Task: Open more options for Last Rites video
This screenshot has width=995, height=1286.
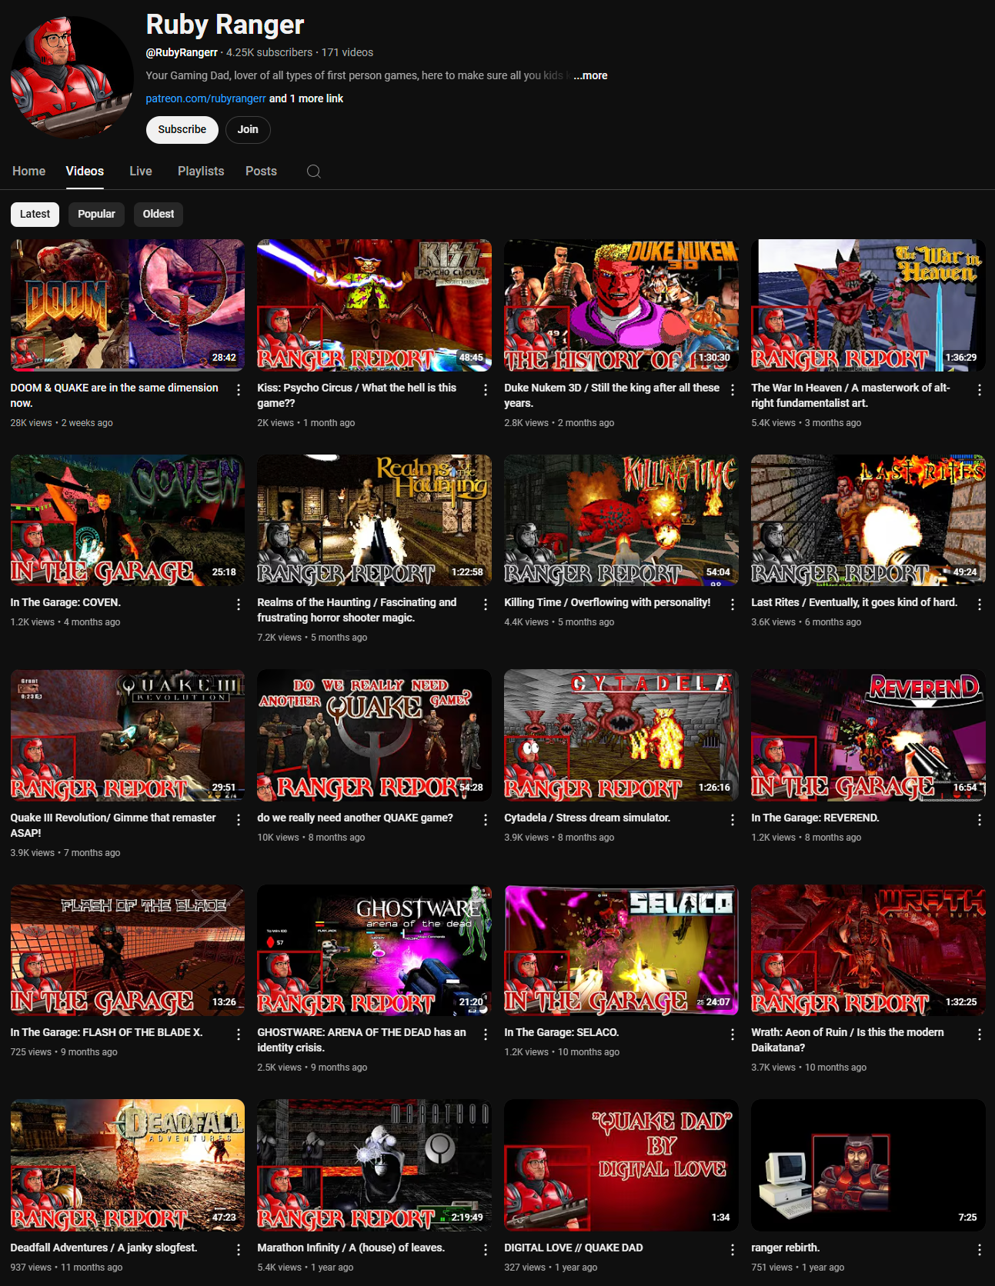Action: (980, 605)
